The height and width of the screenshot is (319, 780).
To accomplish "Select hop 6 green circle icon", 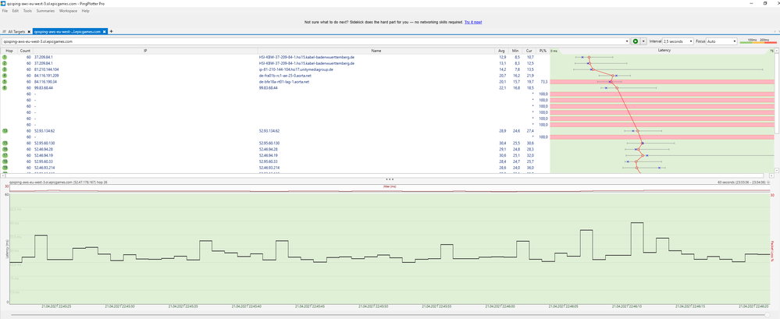I will [x=5, y=88].
